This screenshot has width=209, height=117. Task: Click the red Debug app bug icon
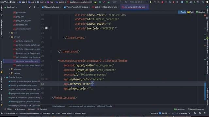click(x=162, y=2)
